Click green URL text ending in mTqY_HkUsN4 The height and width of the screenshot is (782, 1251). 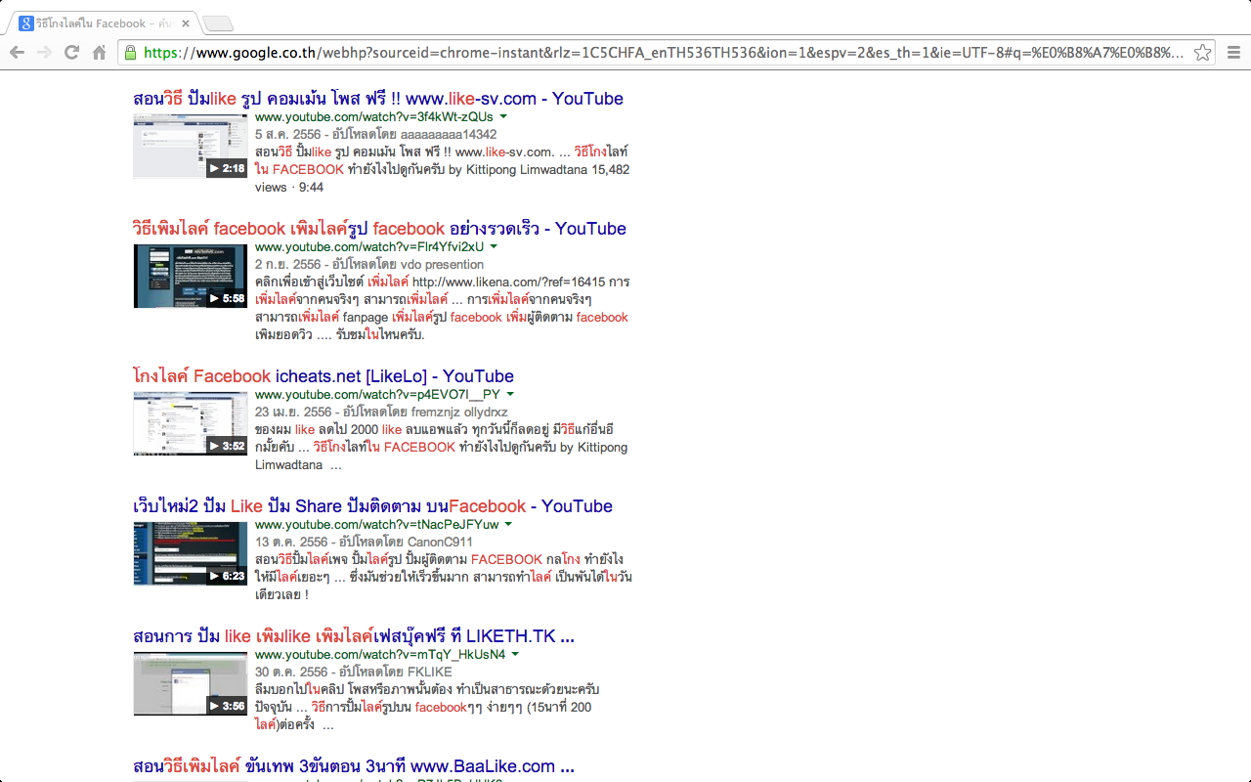[x=380, y=654]
